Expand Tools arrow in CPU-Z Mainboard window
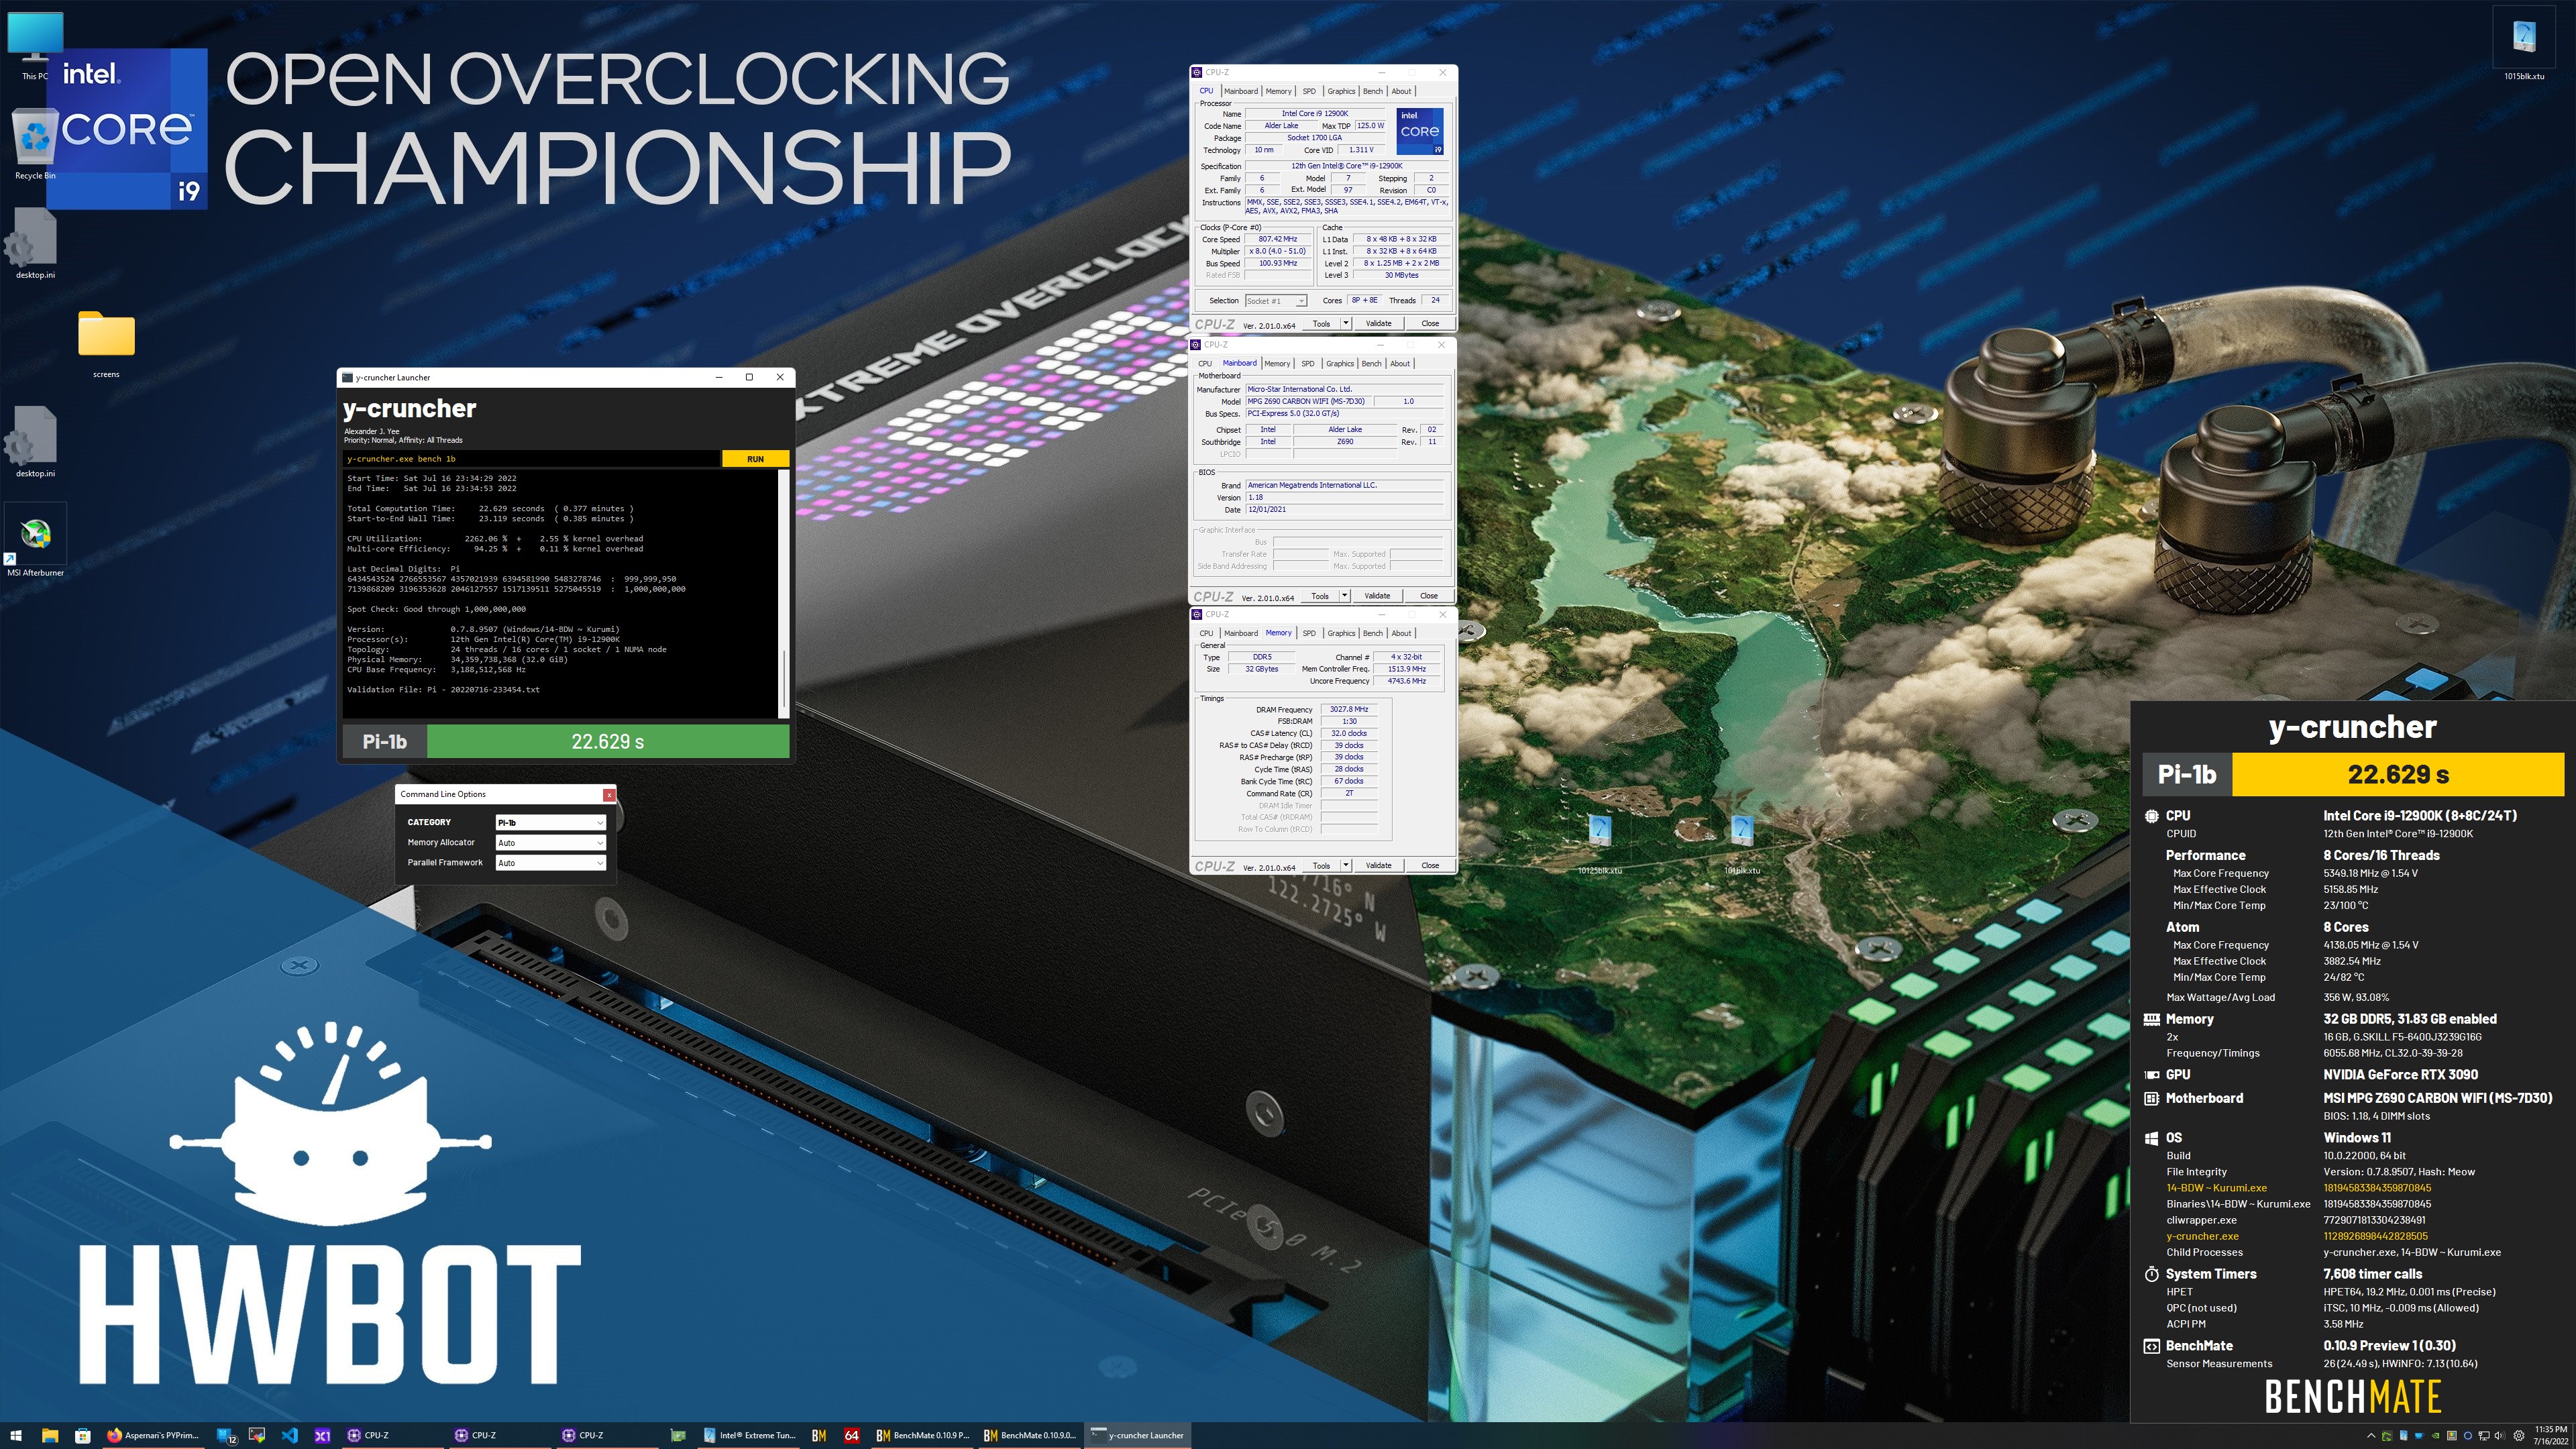The image size is (2576, 1449). [1345, 595]
